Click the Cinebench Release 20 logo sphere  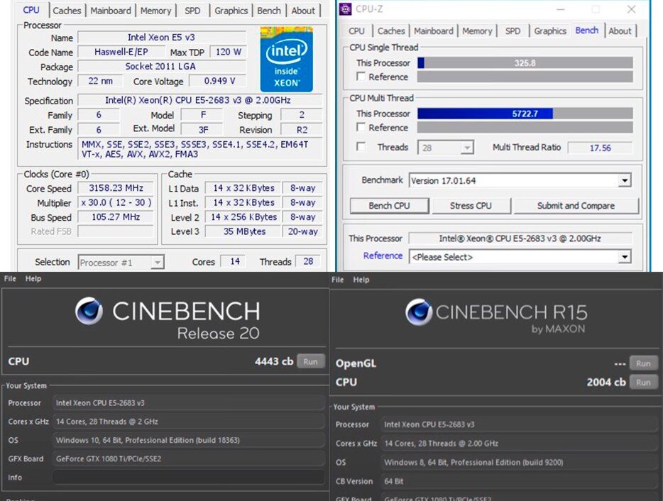(89, 311)
